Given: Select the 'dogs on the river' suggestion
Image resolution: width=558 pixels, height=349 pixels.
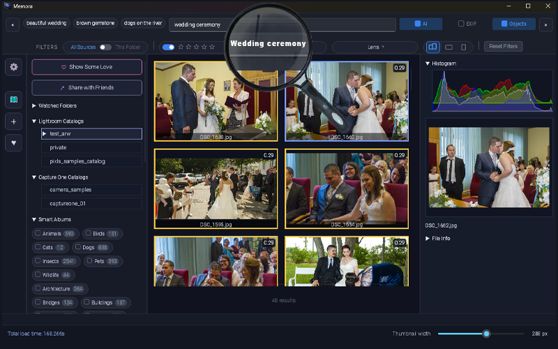Looking at the screenshot, I should 143,23.
